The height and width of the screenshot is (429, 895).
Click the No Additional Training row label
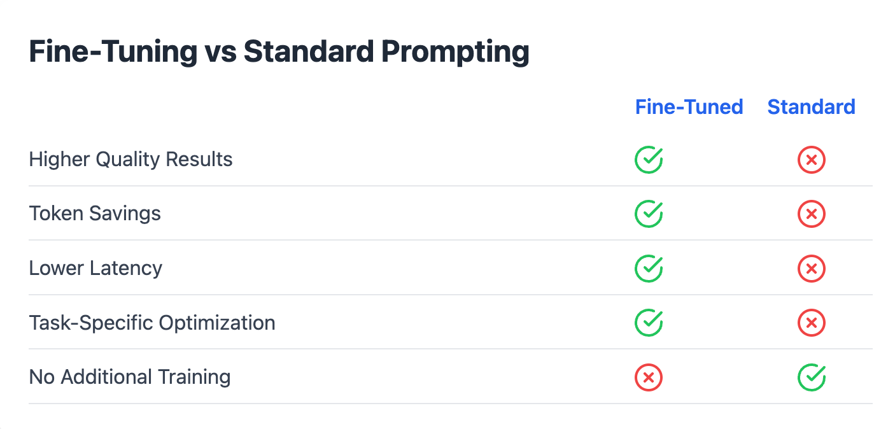[130, 377]
